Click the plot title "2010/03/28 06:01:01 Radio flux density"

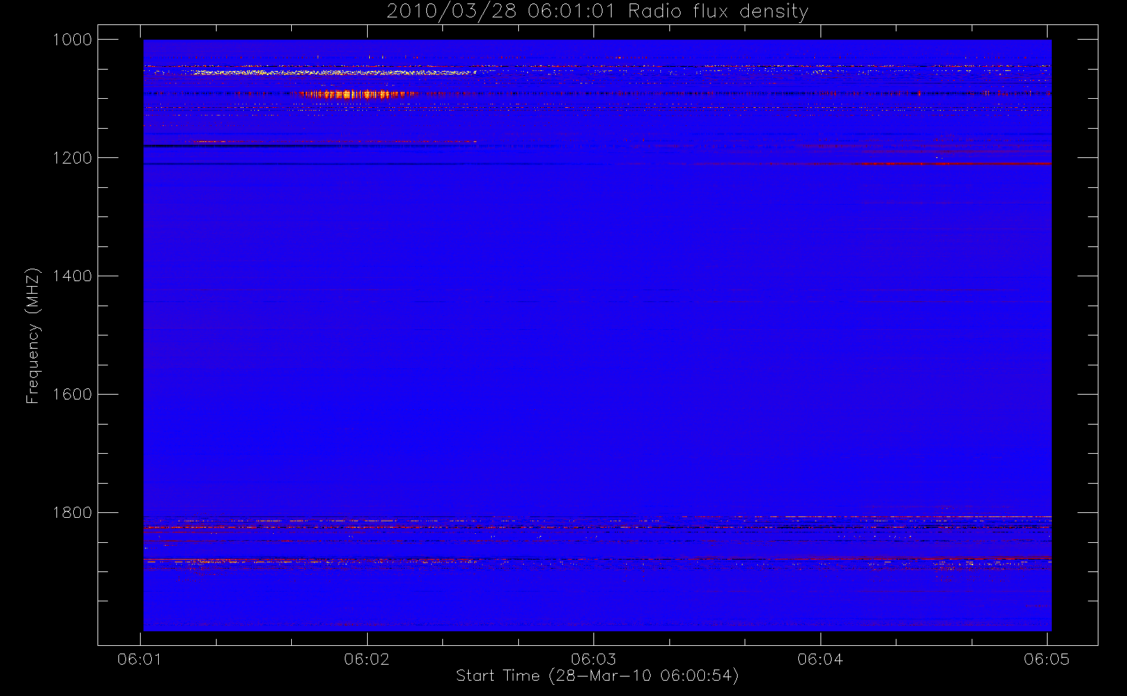tap(597, 11)
